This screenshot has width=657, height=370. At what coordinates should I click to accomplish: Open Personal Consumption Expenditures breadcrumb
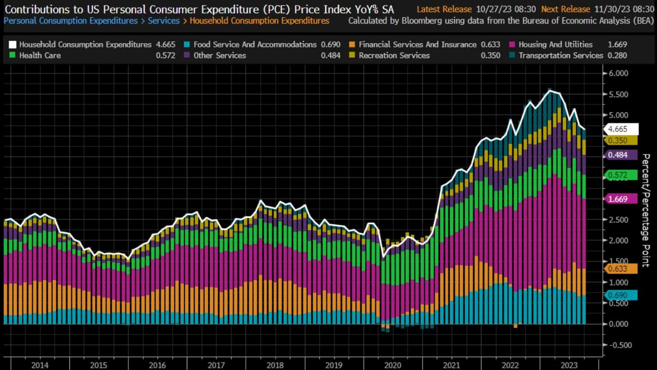71,21
